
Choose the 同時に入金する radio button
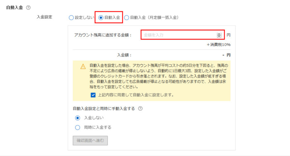[x=77, y=127]
